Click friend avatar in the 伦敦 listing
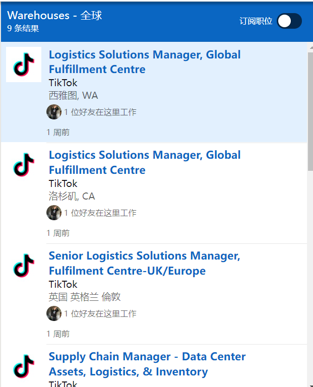Viewport: 313px width, 387px height. (x=54, y=313)
